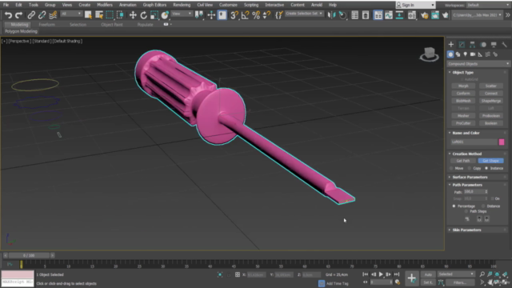This screenshot has width=512, height=288.
Task: Click the Unlink Selection icon
Action: tap(42, 15)
